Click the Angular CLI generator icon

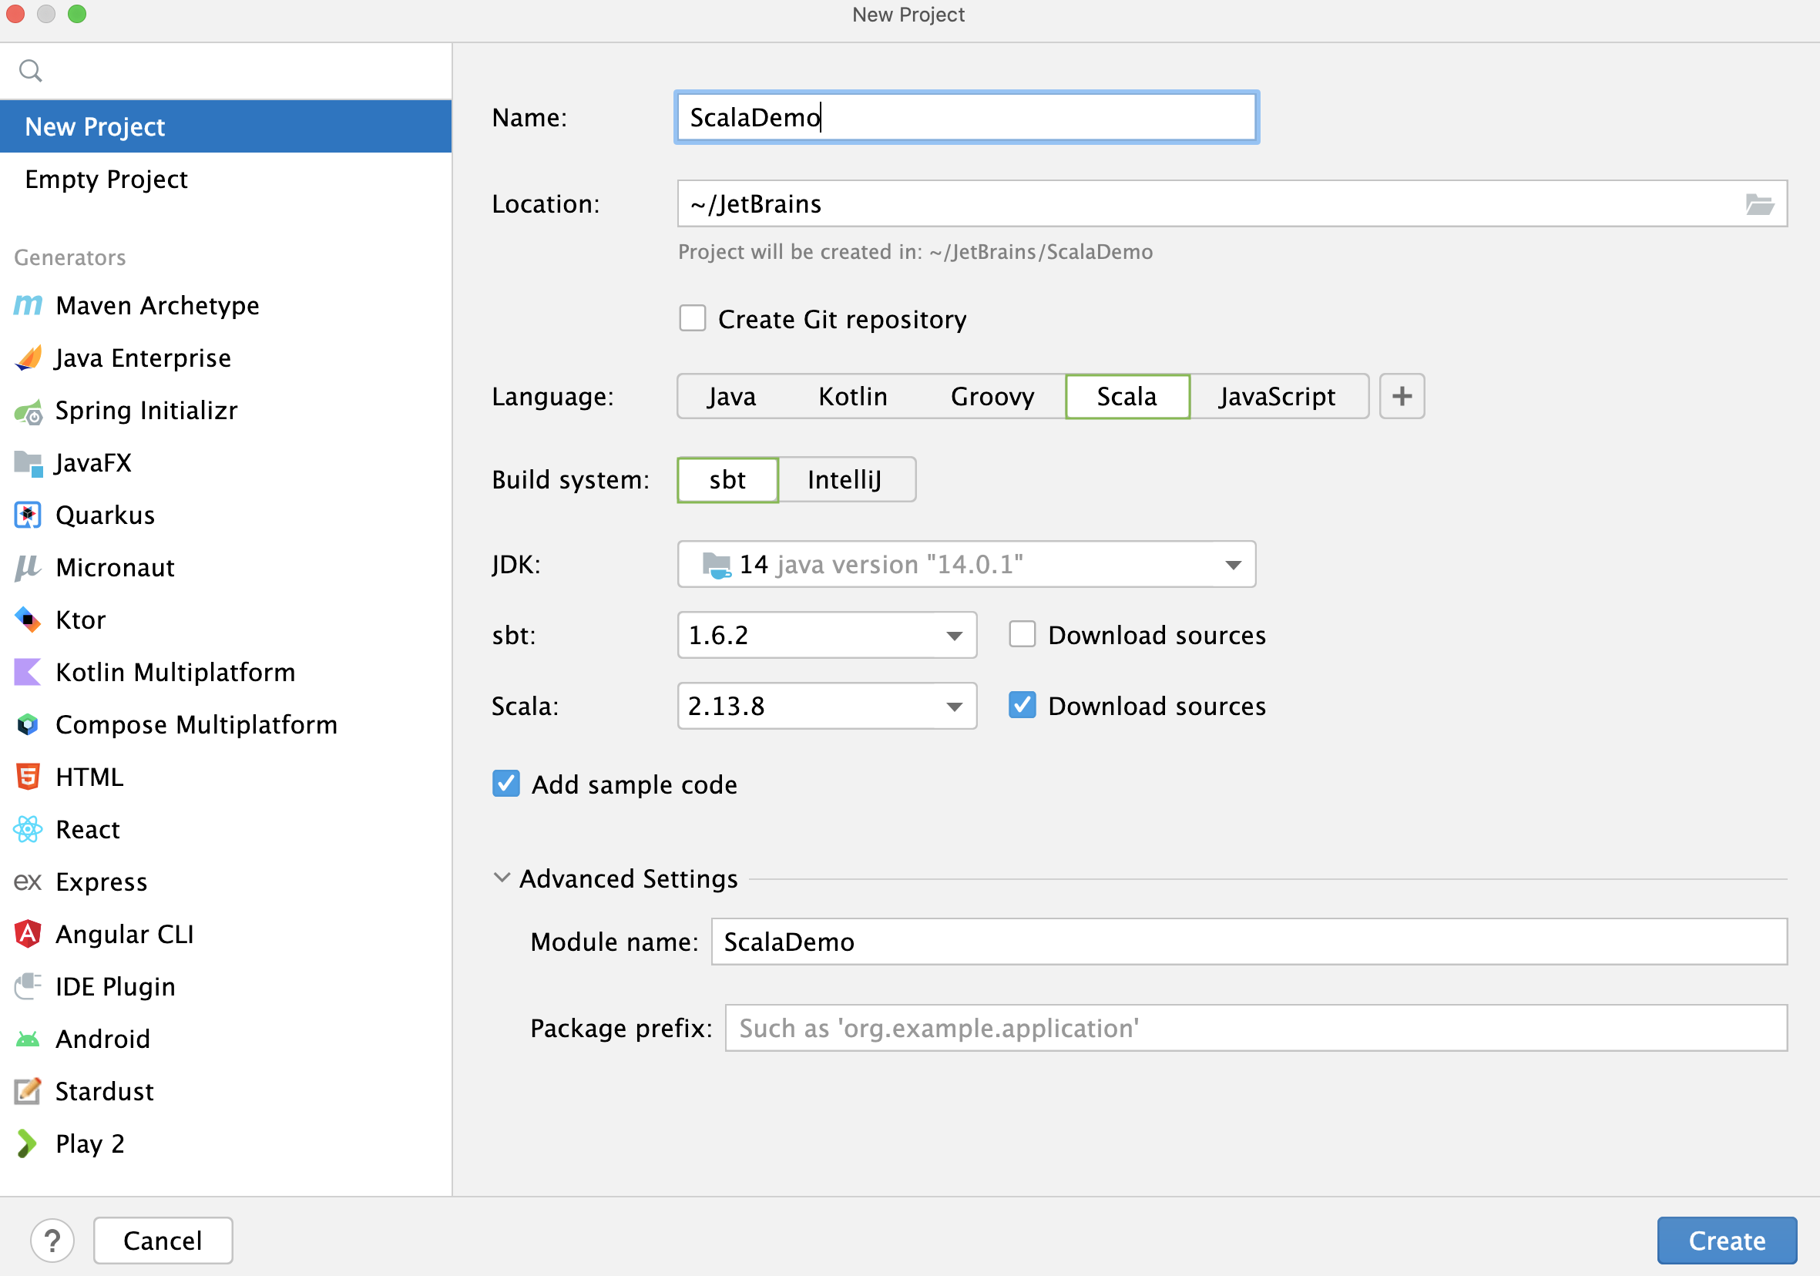pos(28,935)
